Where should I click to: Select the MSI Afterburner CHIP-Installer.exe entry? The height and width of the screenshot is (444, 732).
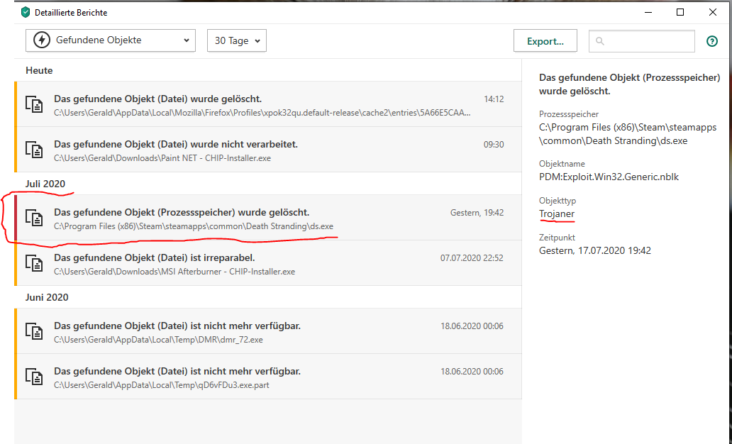(268, 263)
